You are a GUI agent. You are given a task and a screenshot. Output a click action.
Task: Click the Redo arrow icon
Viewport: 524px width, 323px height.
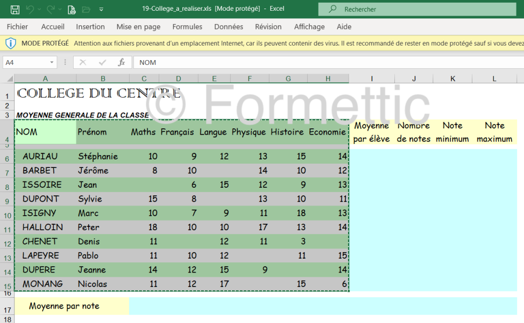coord(51,9)
